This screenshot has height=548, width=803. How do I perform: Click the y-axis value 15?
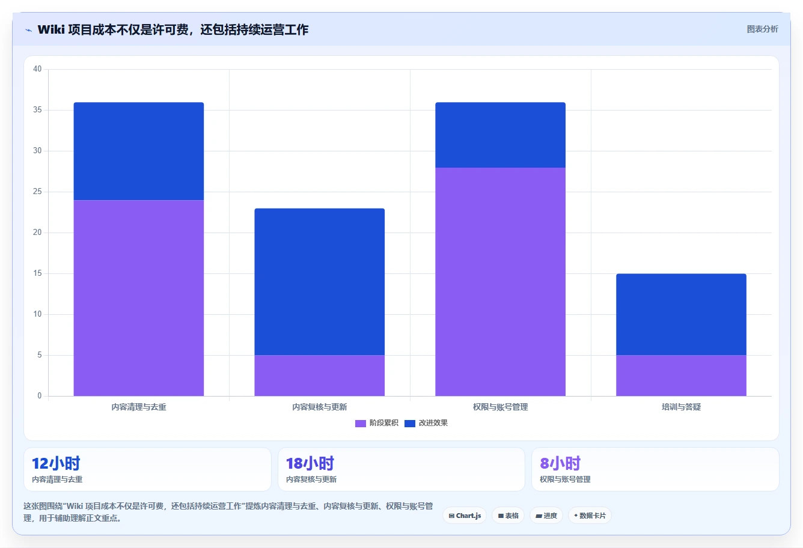tap(37, 273)
